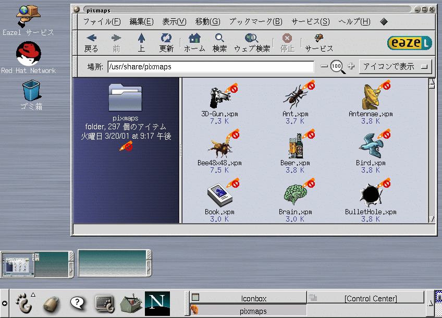Click the second pager workspace panel
Image resolution: width=442 pixels, height=318 pixels.
tap(112, 264)
